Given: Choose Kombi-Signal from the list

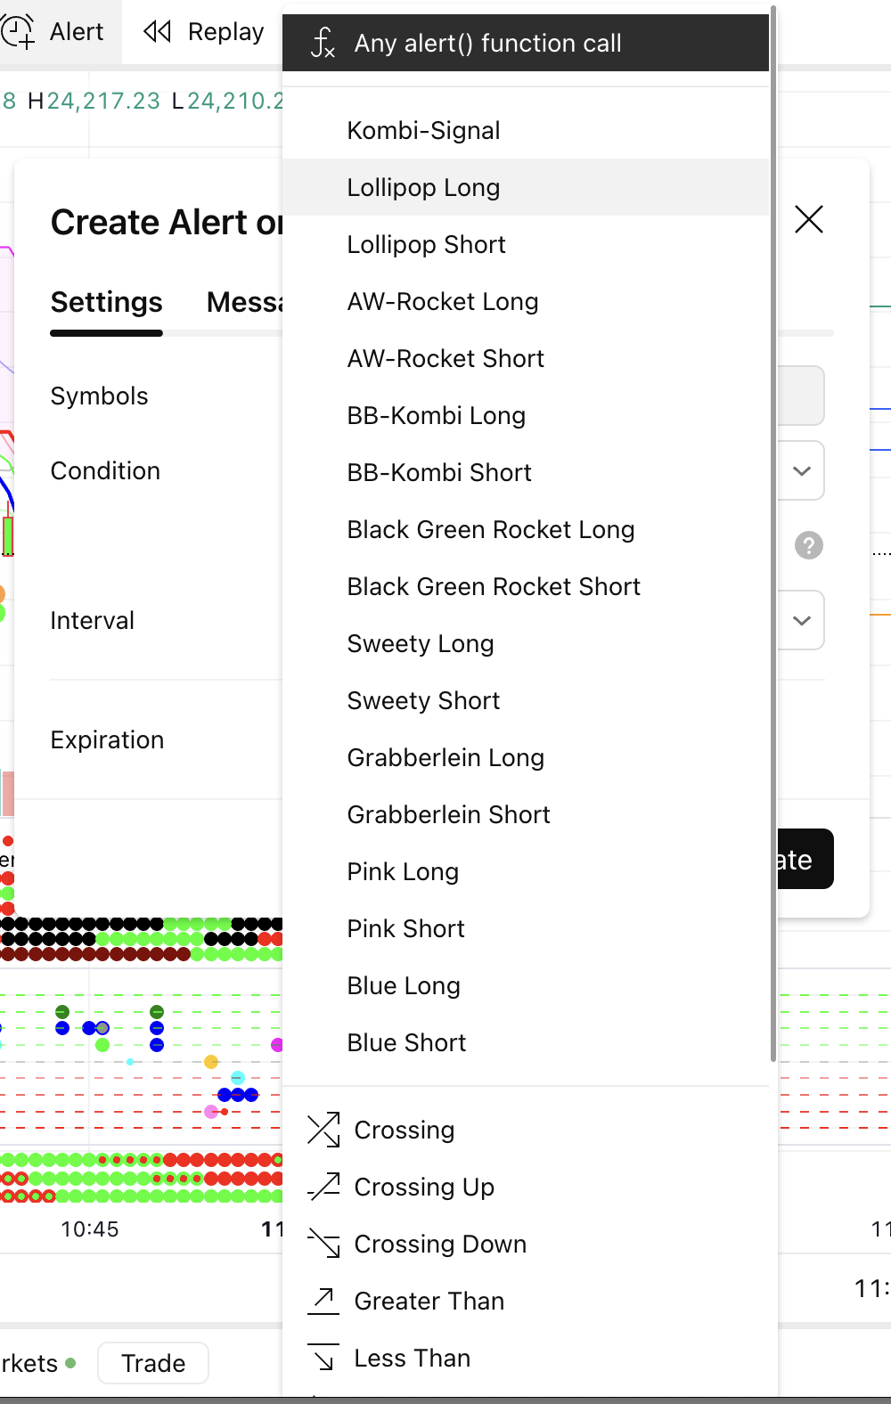Looking at the screenshot, I should coord(423,130).
